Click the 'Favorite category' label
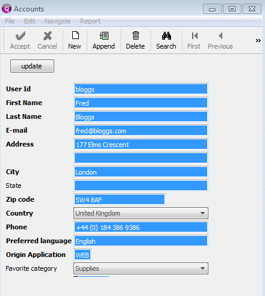265x296 pixels. coord(31,268)
